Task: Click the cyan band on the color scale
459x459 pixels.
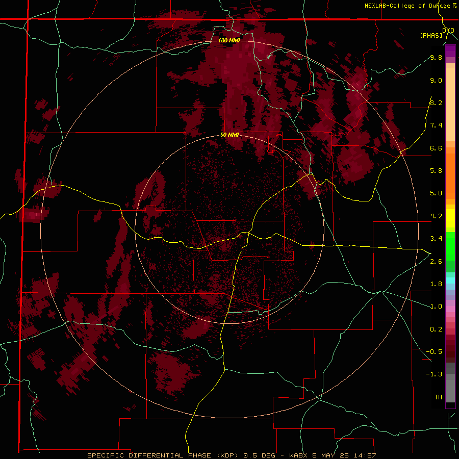Action: pyautogui.click(x=450, y=280)
